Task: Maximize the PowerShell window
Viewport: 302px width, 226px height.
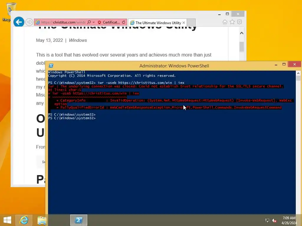Action: tap(284, 64)
